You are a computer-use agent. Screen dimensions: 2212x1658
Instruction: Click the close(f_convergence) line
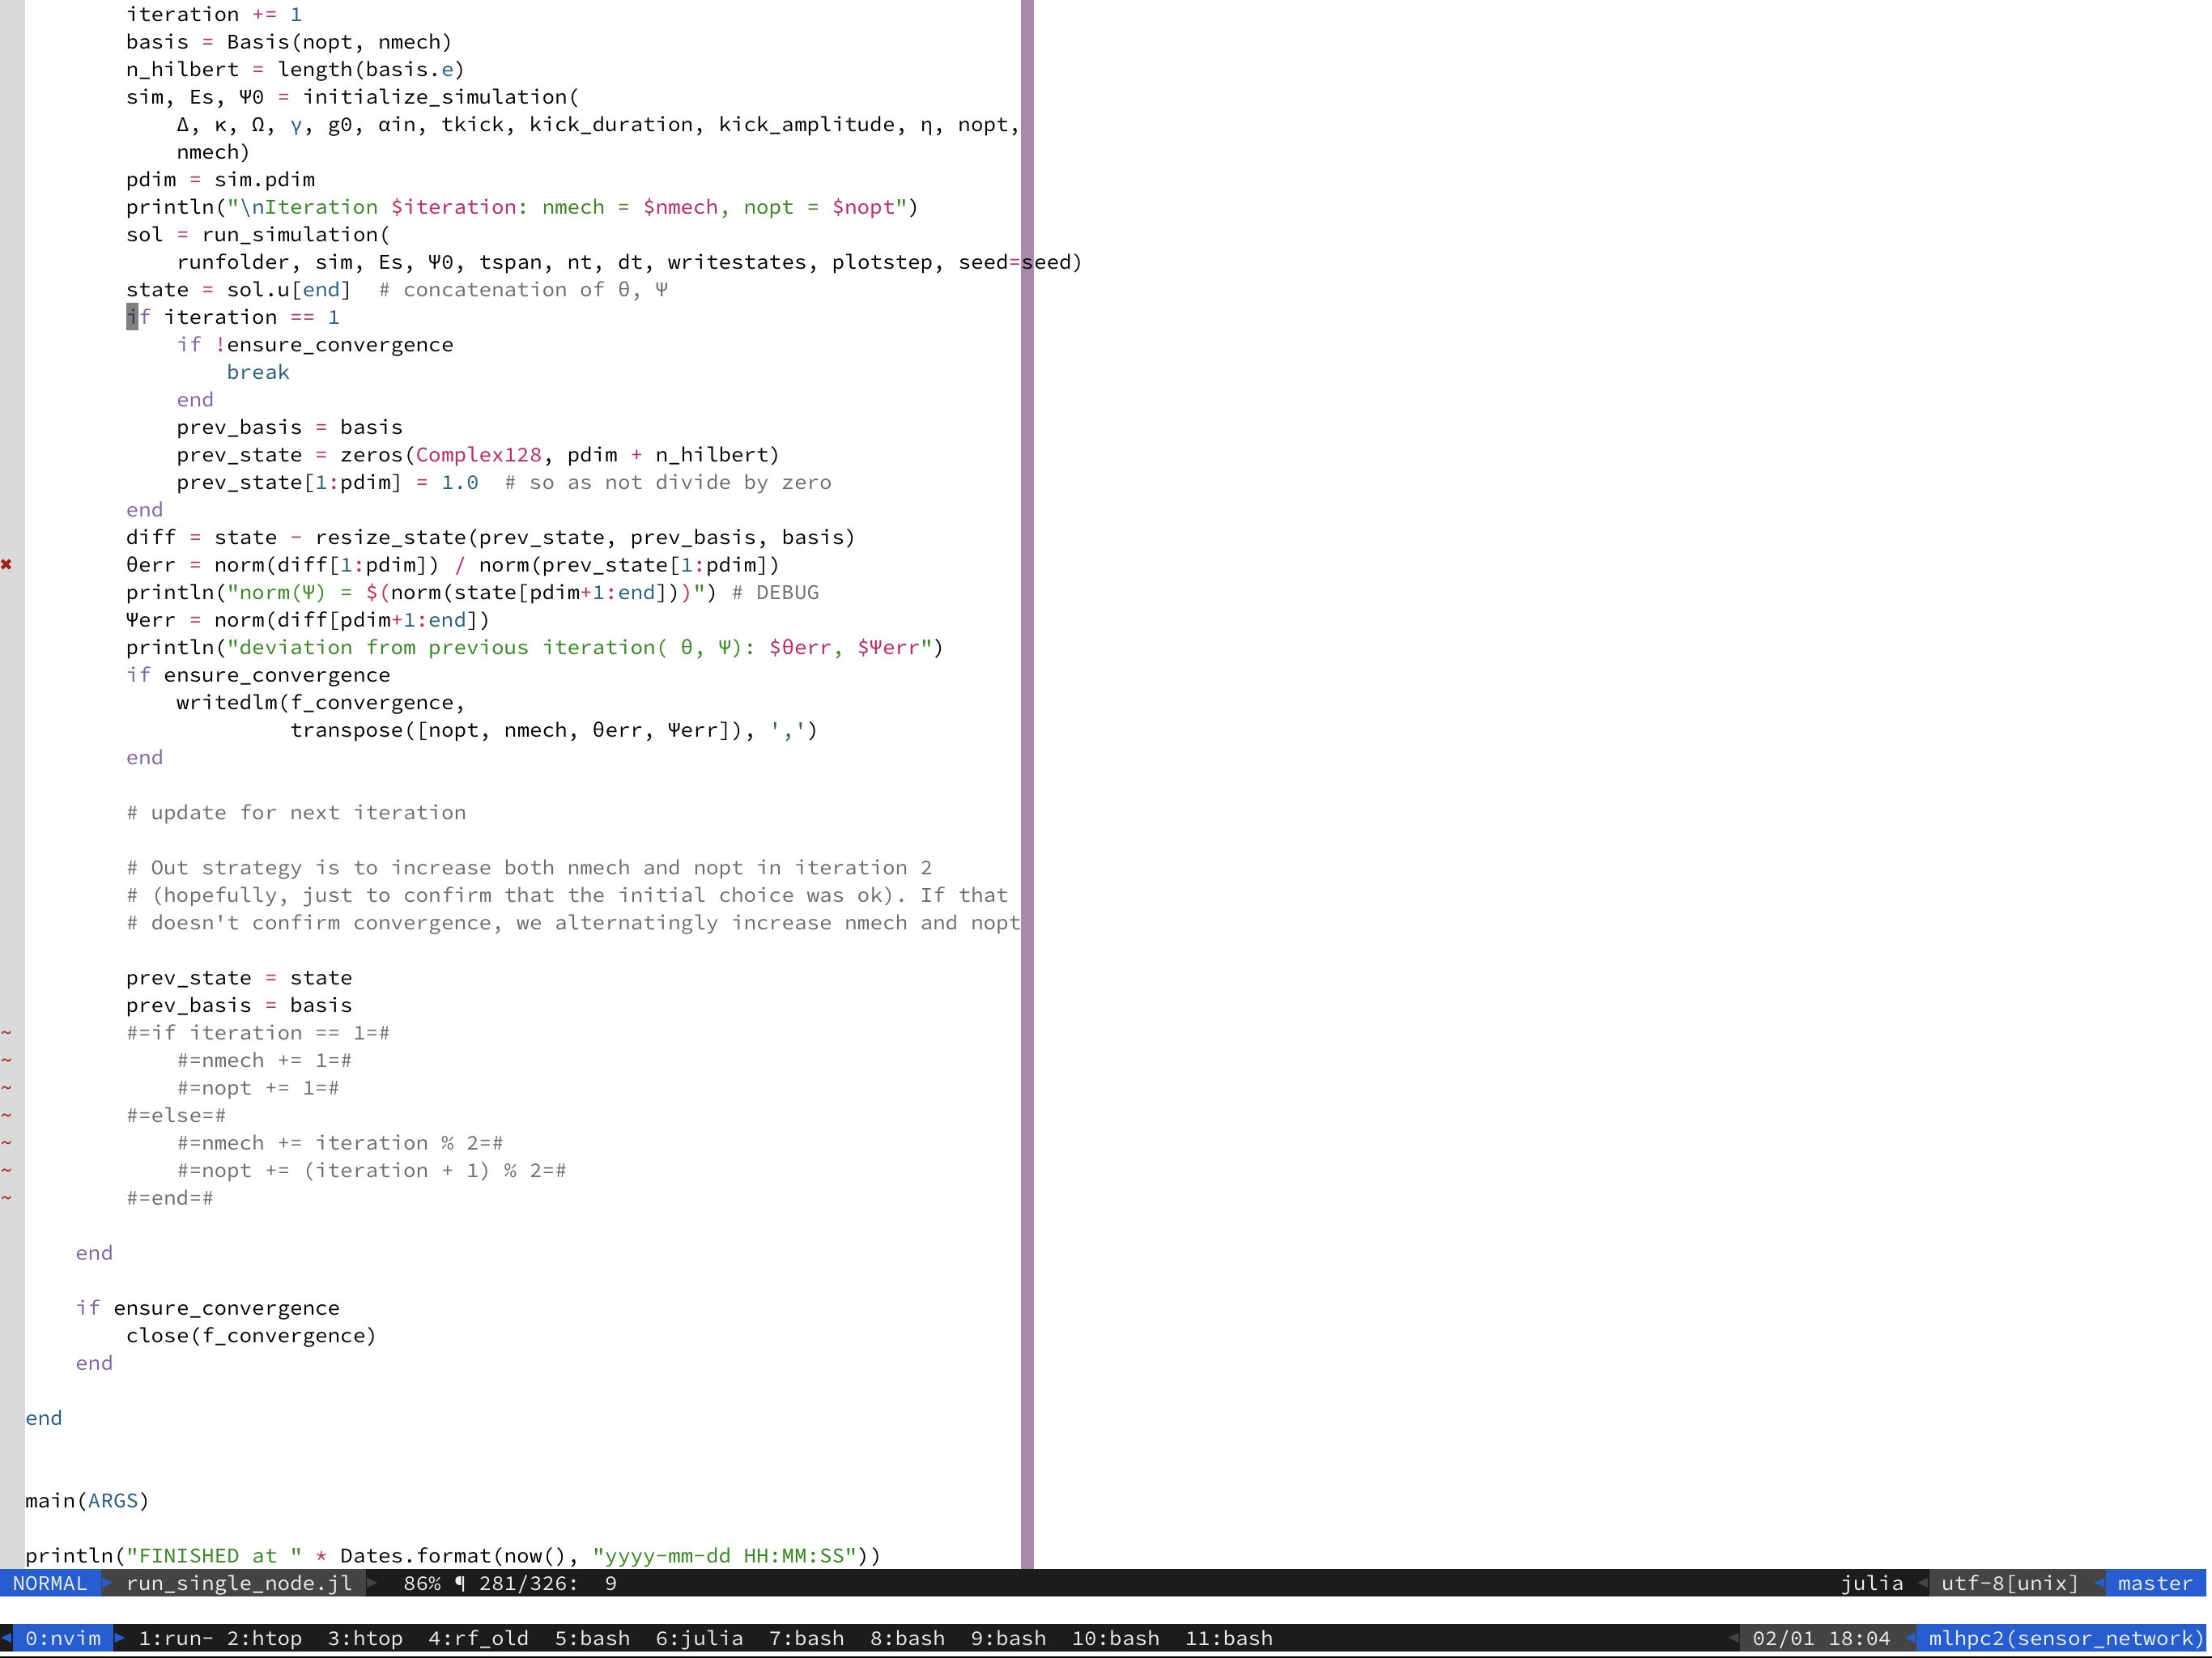coord(251,1335)
